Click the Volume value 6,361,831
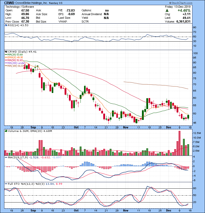The image size is (205, 213). click(183, 22)
